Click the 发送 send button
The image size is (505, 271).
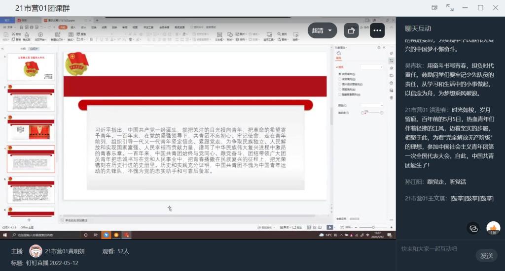click(x=486, y=255)
